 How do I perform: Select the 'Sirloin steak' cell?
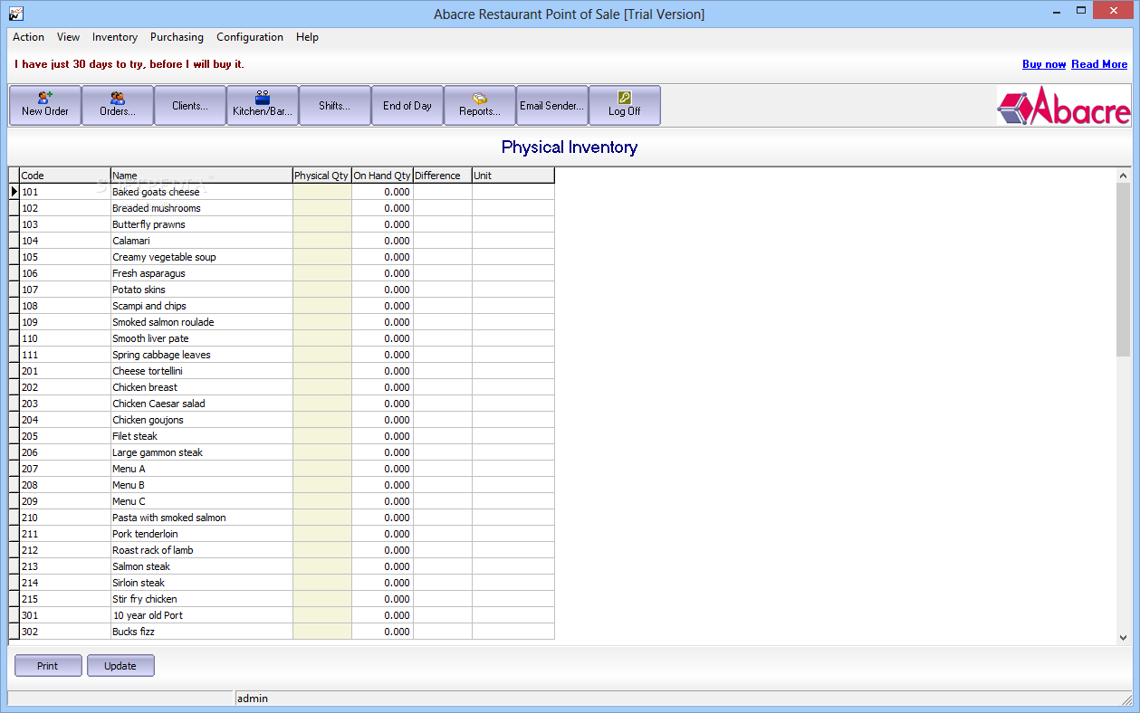coord(202,583)
